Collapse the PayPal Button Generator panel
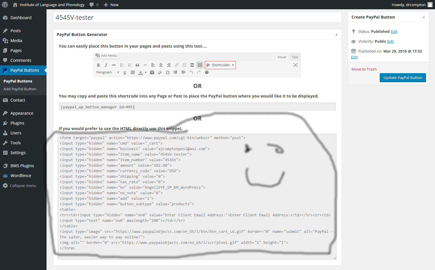This screenshot has height=270, width=435. pyautogui.click(x=336, y=35)
